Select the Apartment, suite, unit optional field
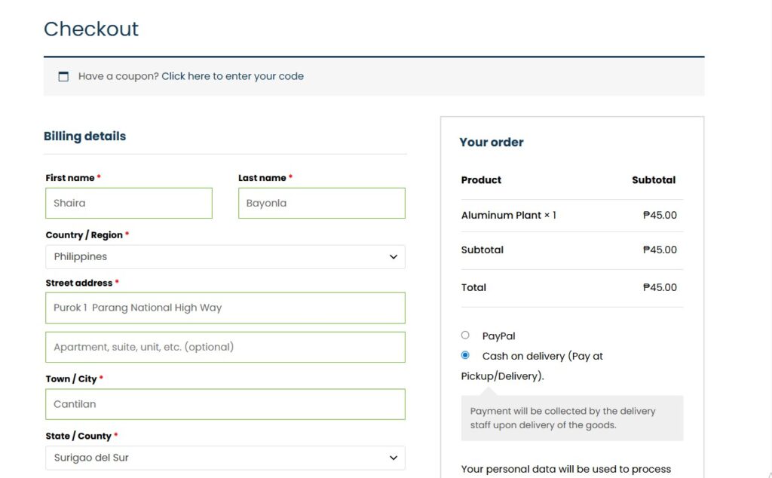The height and width of the screenshot is (478, 772). point(225,348)
